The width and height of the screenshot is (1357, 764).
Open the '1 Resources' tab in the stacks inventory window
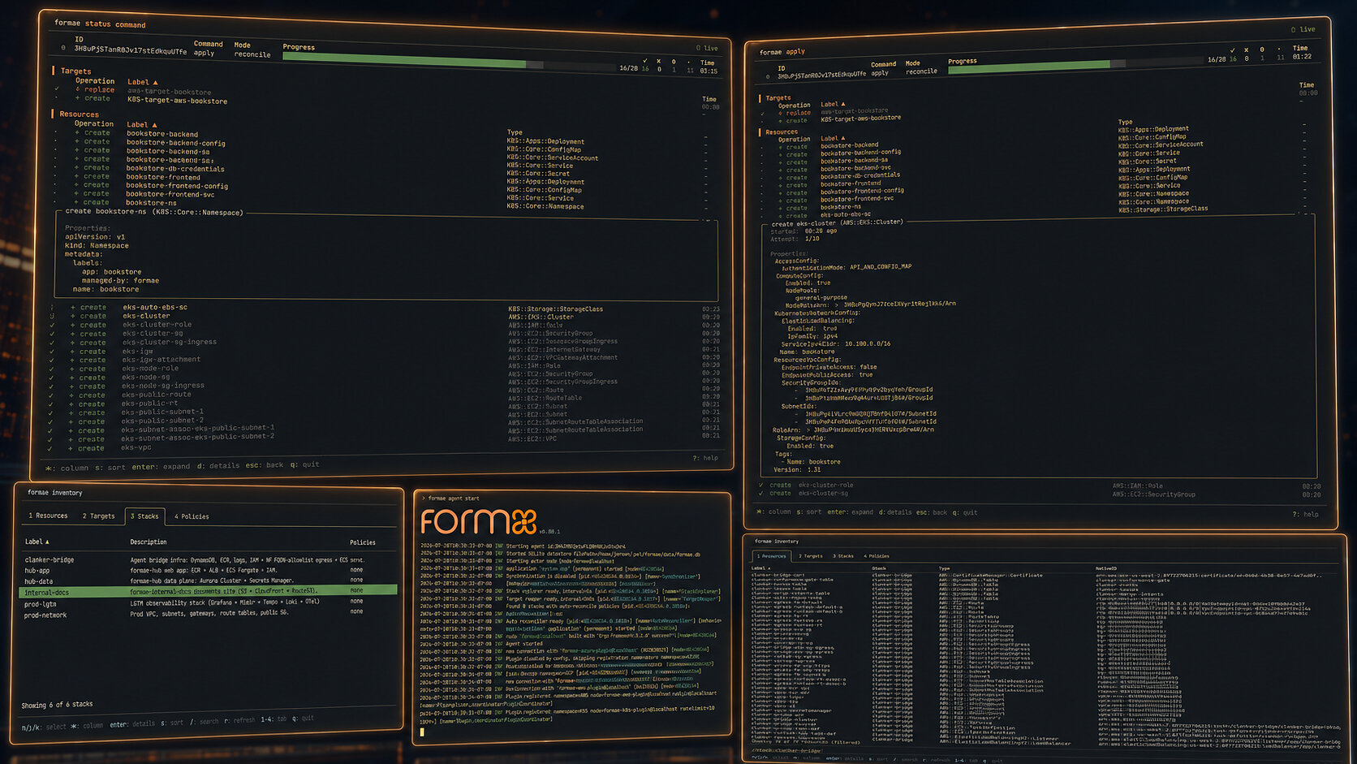[49, 516]
